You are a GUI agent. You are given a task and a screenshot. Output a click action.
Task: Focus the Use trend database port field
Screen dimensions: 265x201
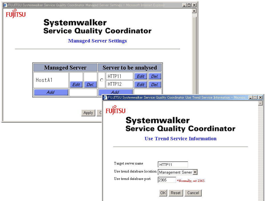[167, 180]
